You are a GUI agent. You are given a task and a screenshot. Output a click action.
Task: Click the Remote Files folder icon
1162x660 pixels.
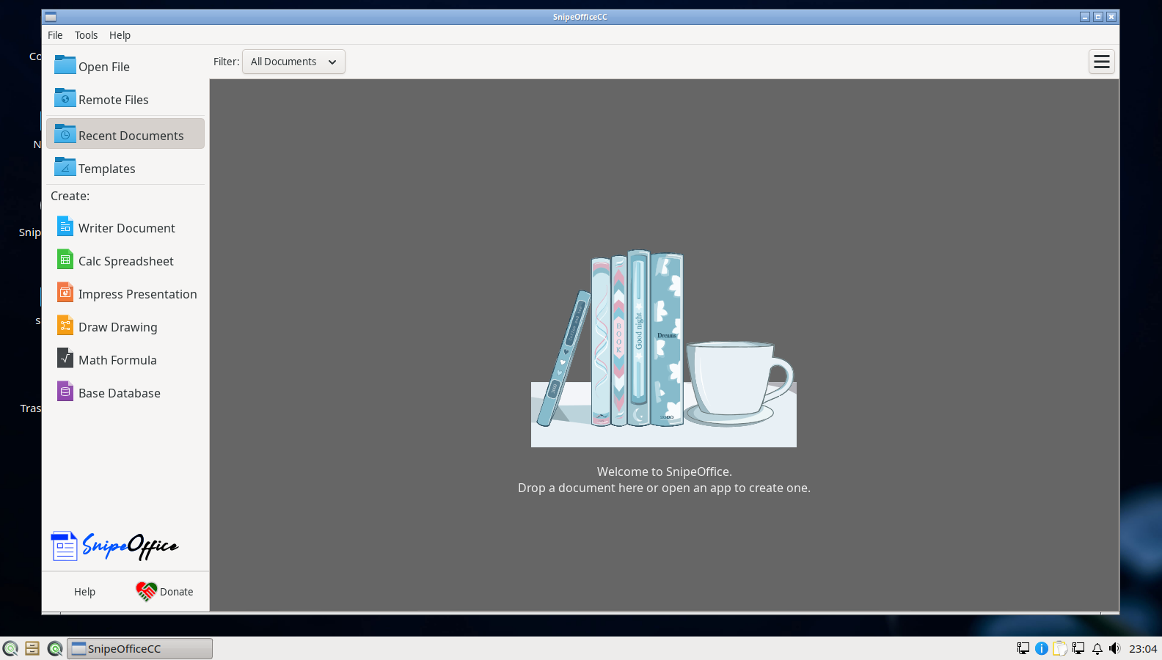(65, 98)
